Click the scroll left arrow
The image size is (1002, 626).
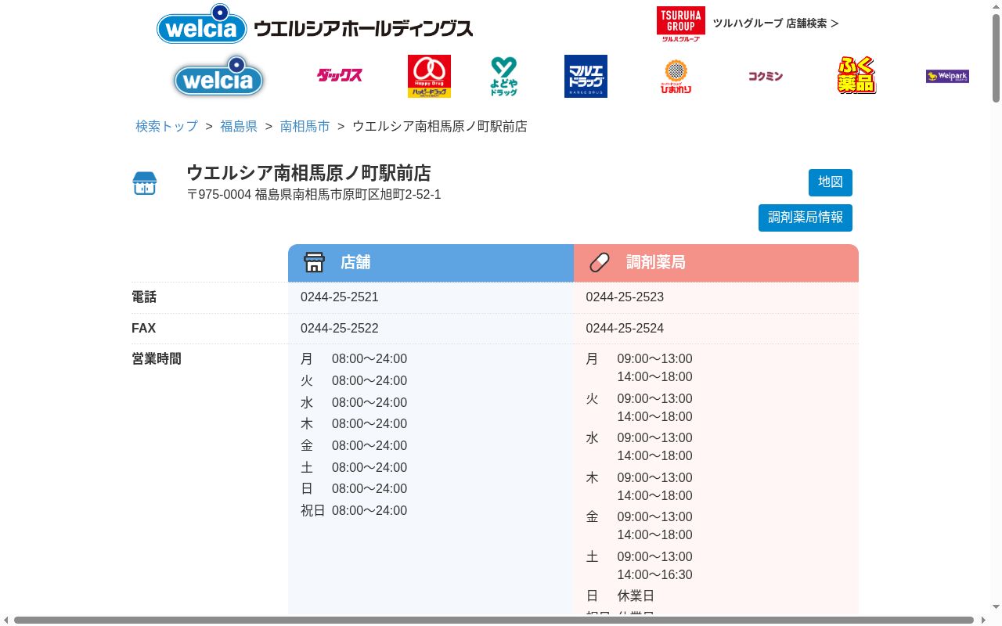click(6, 620)
